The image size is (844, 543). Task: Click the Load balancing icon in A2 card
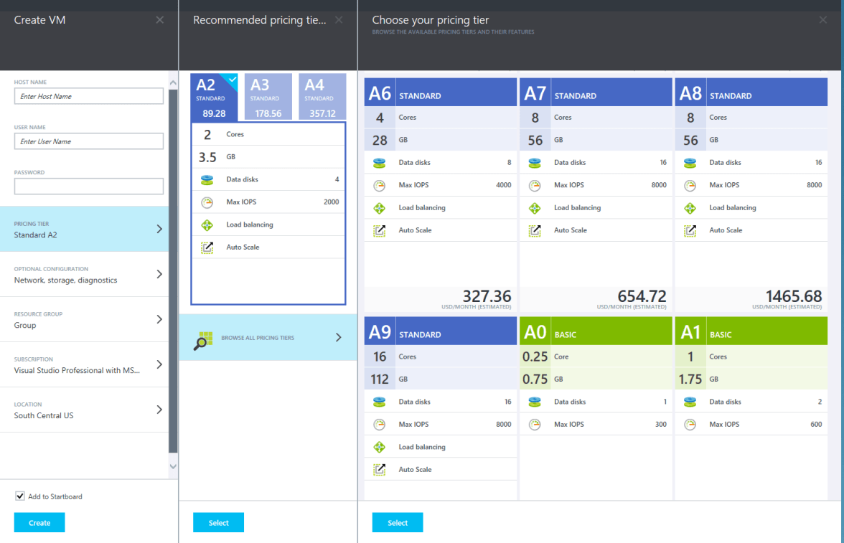pos(207,225)
